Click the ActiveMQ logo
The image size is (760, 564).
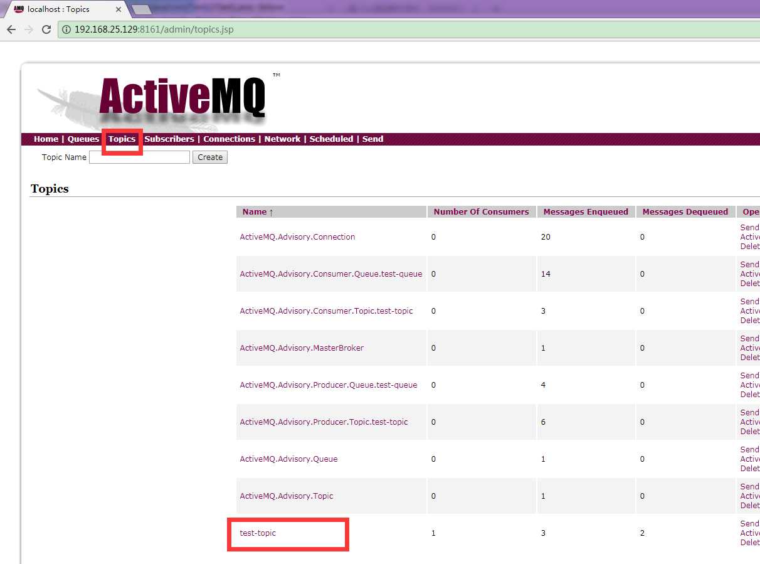182,98
